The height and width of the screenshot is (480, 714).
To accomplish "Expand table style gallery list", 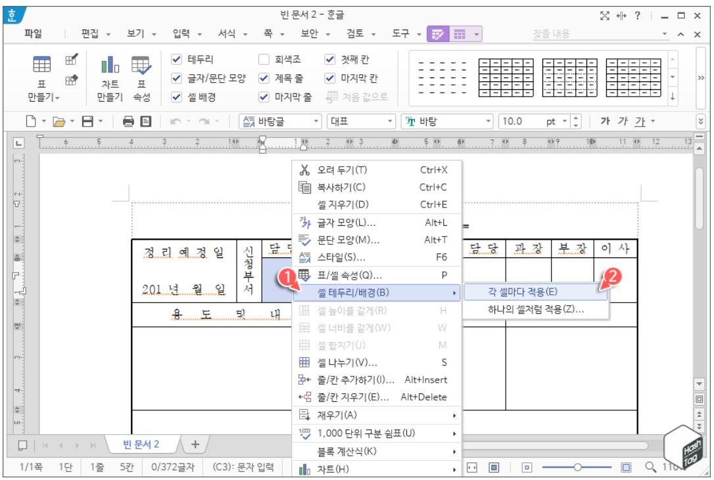I will coord(673,97).
